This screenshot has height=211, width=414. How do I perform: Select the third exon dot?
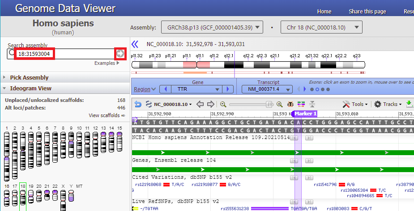pos(323,89)
